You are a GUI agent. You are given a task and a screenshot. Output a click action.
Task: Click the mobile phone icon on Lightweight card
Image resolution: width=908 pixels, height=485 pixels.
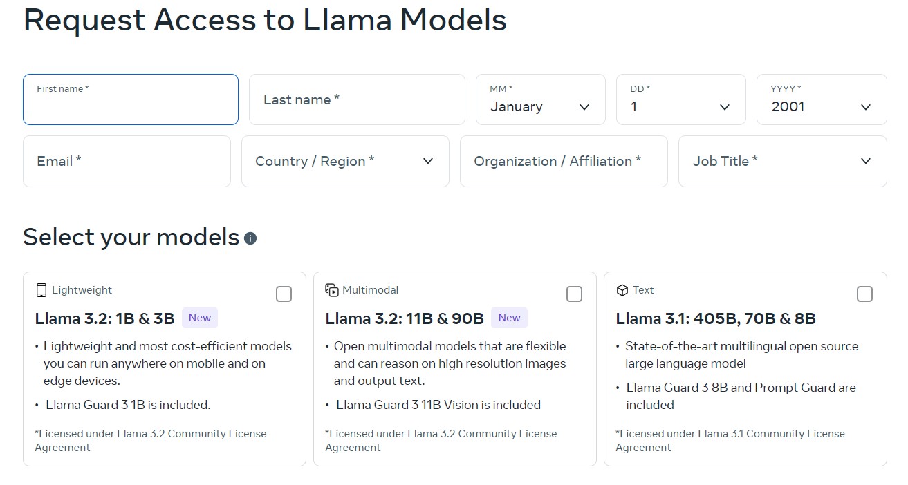(x=41, y=289)
